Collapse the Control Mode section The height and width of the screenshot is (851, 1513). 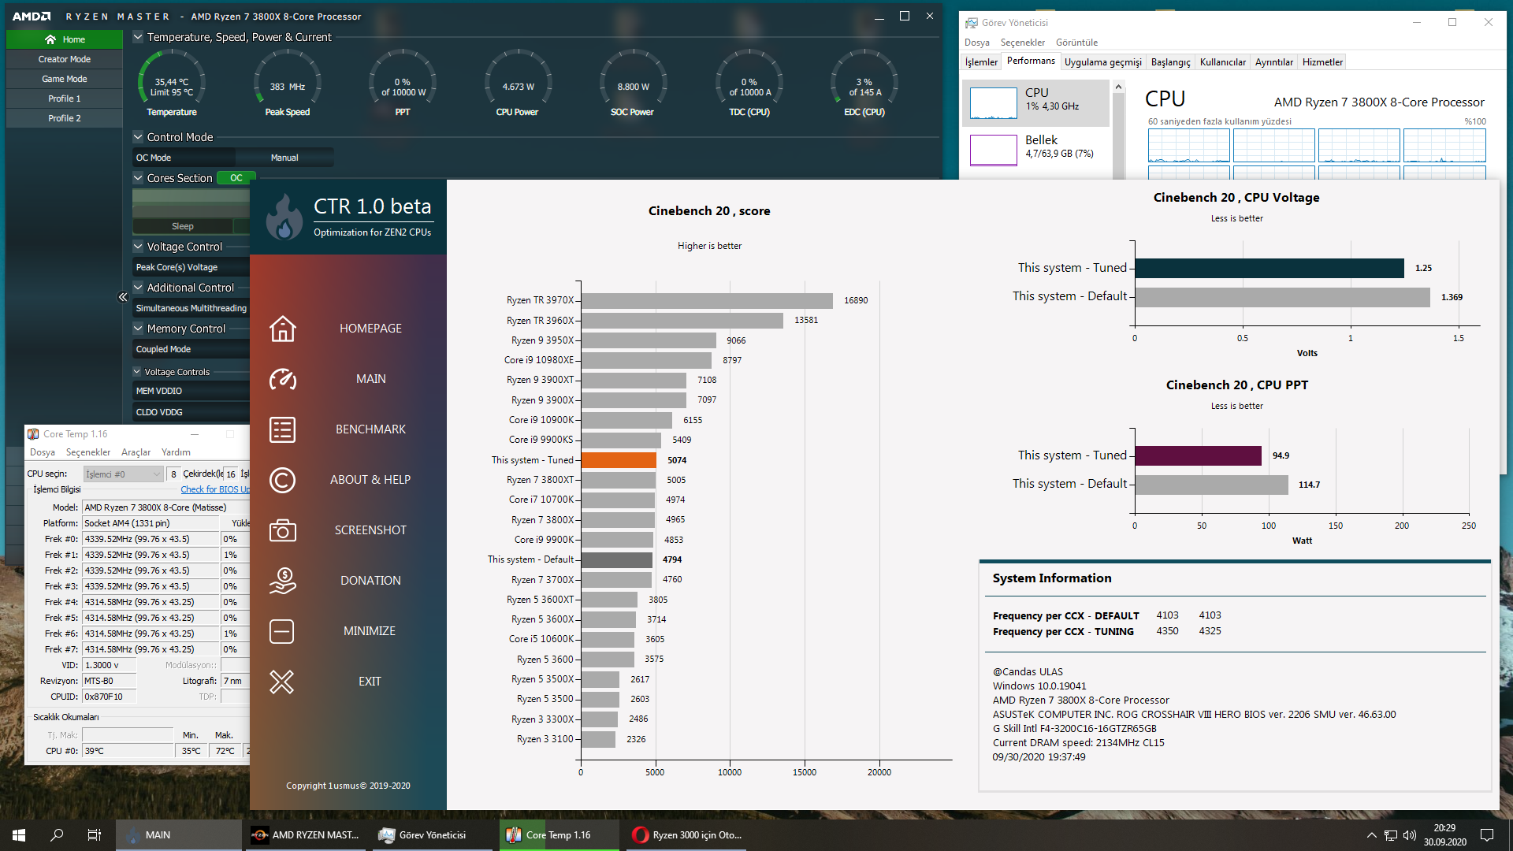[x=138, y=137]
